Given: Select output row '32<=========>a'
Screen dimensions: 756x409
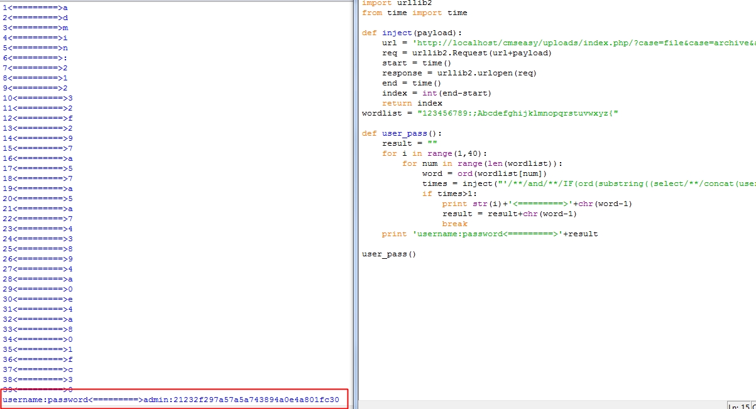Looking at the screenshot, I should [x=38, y=319].
